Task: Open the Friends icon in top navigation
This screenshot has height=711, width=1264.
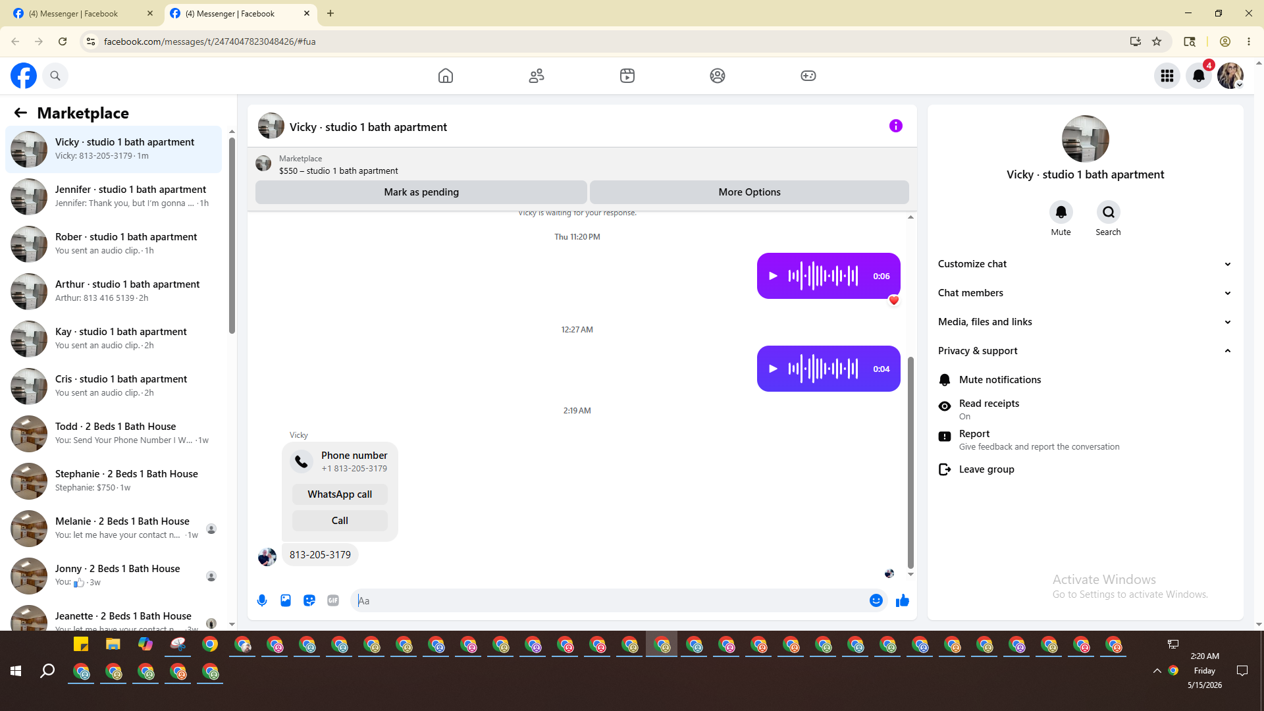Action: pos(537,76)
